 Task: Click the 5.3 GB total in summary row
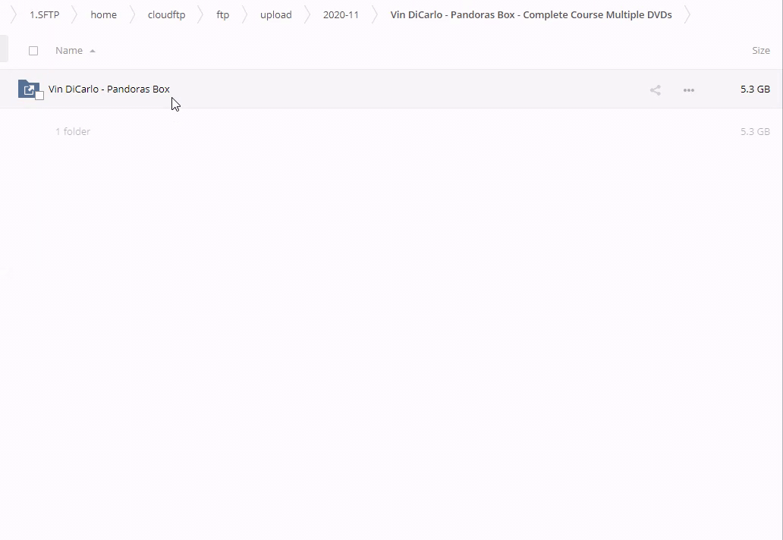[x=755, y=131]
